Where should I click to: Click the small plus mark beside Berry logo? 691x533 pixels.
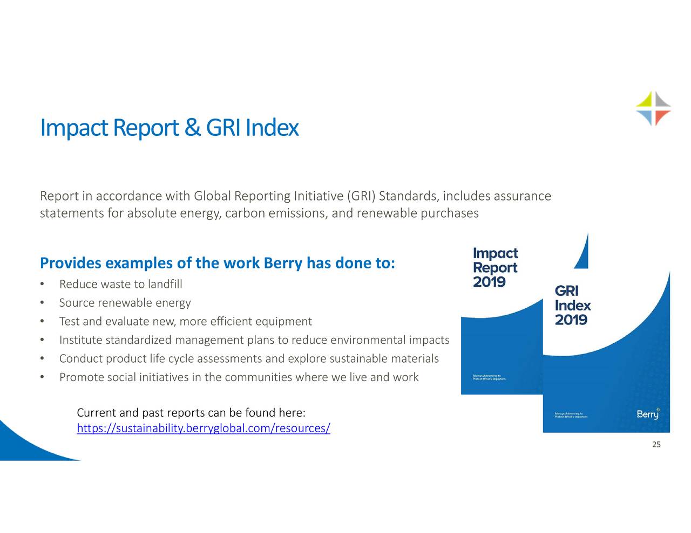pyautogui.click(x=659, y=410)
